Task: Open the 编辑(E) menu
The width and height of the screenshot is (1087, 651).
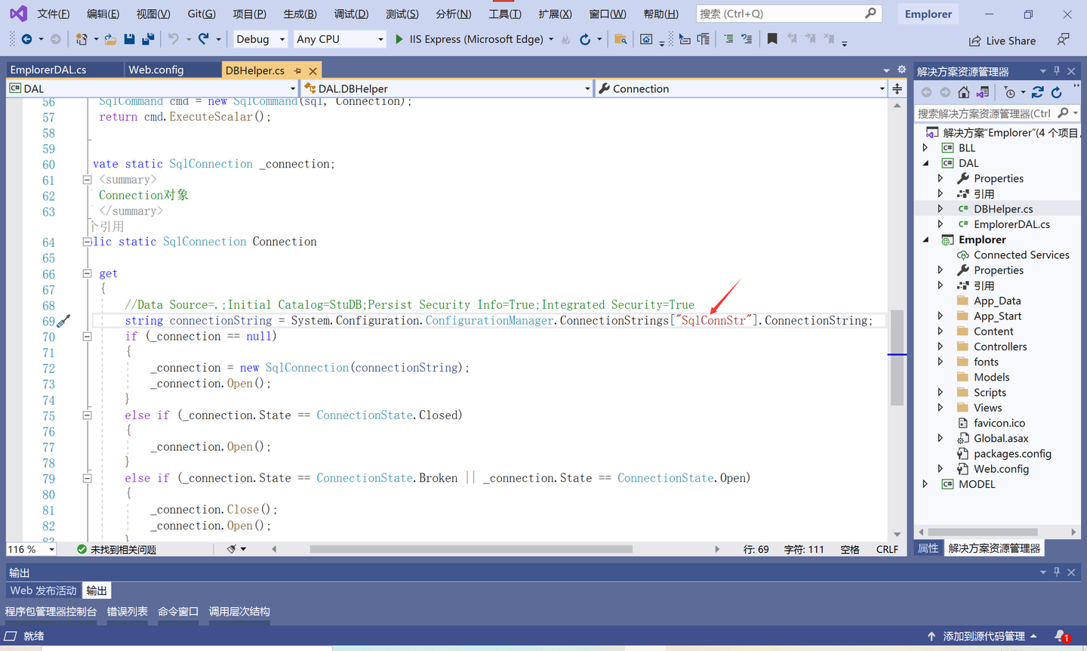Action: click(103, 14)
